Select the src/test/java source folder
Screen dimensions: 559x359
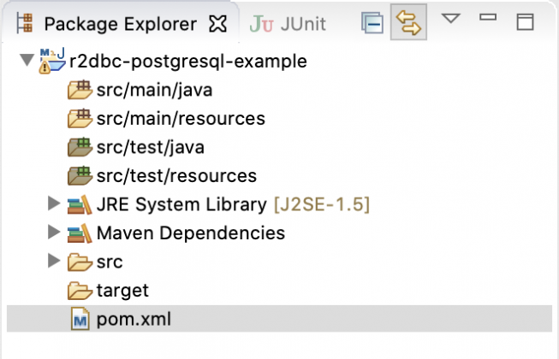151,147
